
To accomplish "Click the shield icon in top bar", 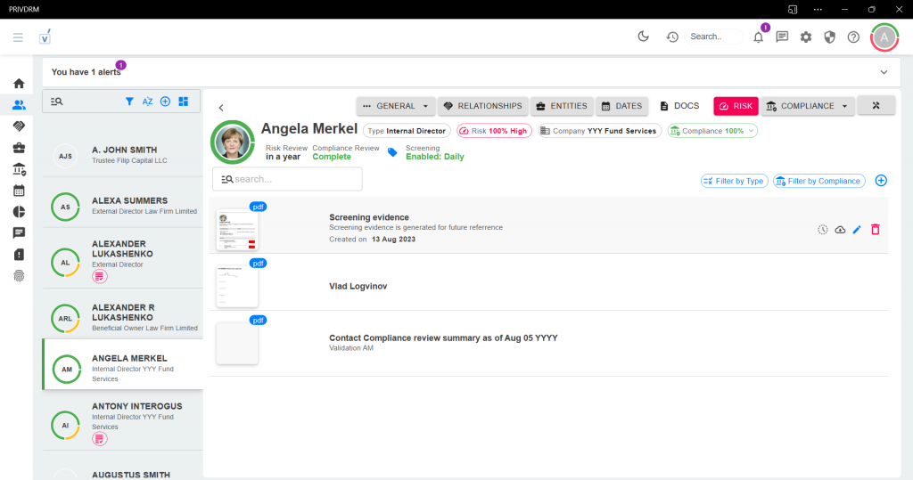I will point(829,37).
